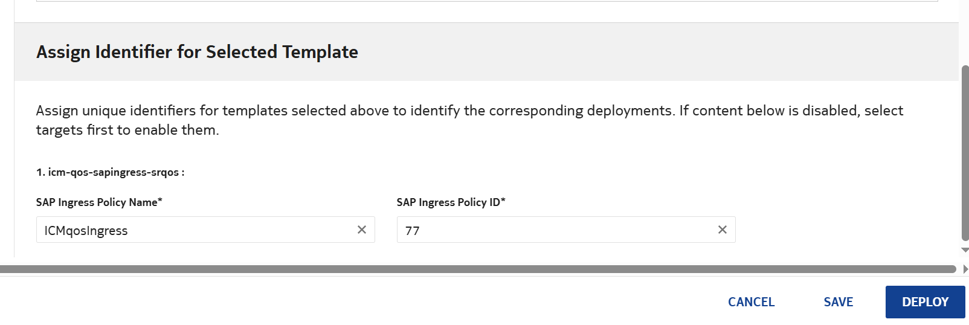Clear the SAP Ingress Policy Name field
This screenshot has height=325, width=969.
[x=362, y=230]
